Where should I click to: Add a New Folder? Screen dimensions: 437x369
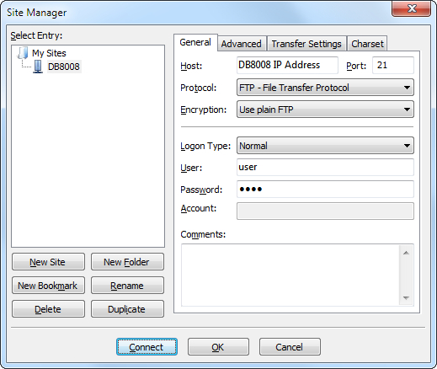pyautogui.click(x=127, y=262)
